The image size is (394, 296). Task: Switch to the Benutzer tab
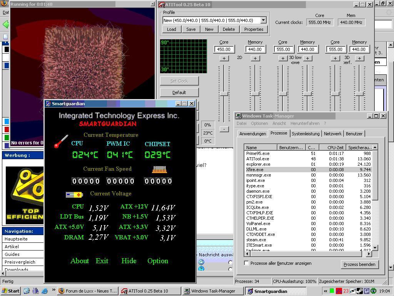(354, 134)
